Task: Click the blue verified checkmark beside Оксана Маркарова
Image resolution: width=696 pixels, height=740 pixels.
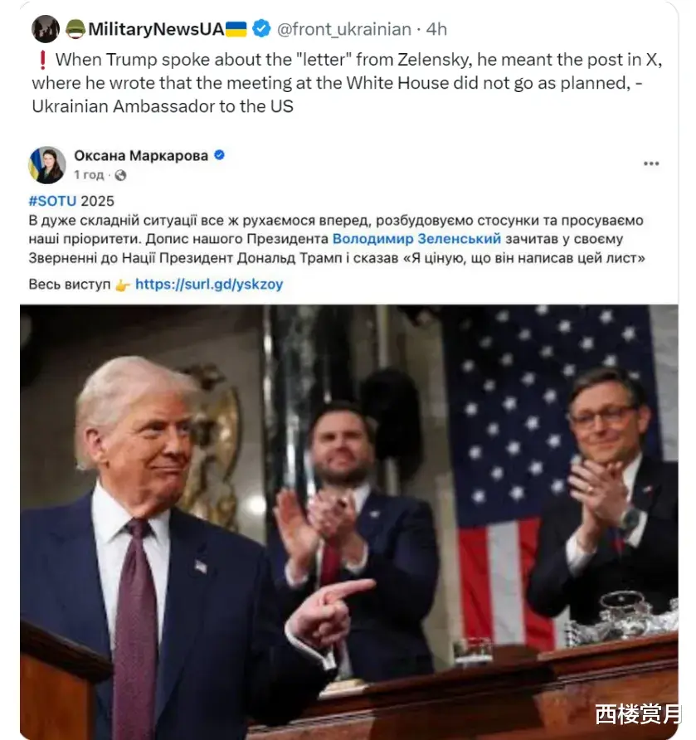Action: pos(219,155)
